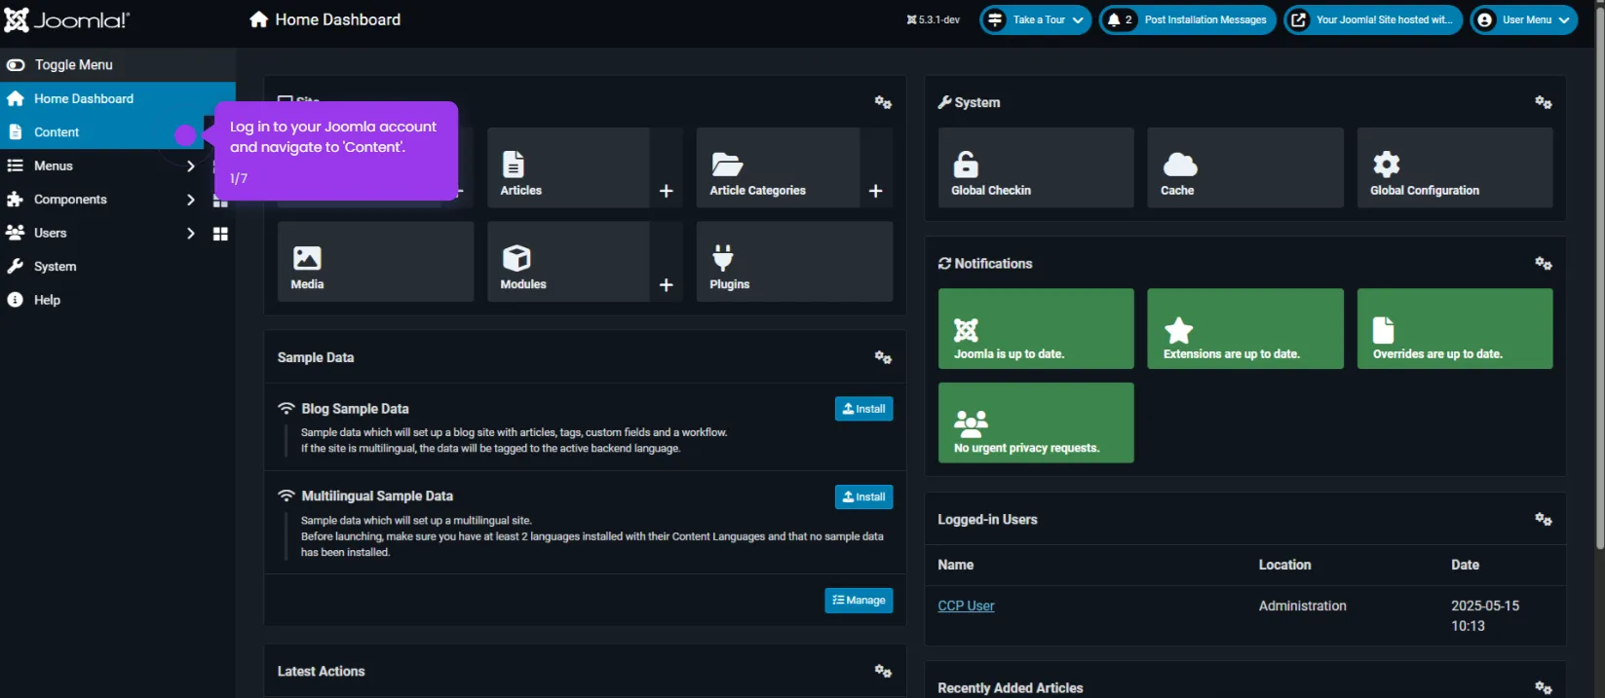Open Latest Actions settings gear
This screenshot has width=1605, height=698.
point(883,671)
